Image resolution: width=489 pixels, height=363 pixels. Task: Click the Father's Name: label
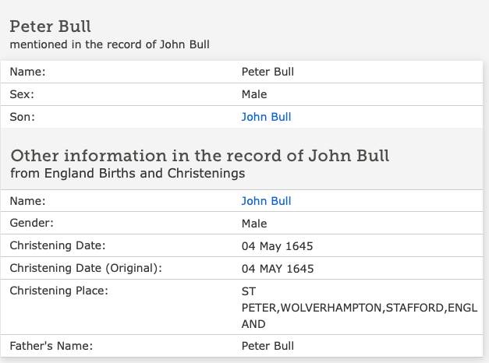tap(51, 346)
